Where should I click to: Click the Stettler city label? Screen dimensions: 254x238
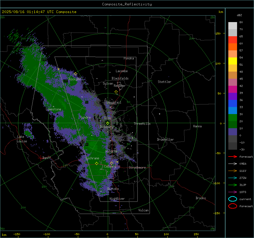[165, 82]
